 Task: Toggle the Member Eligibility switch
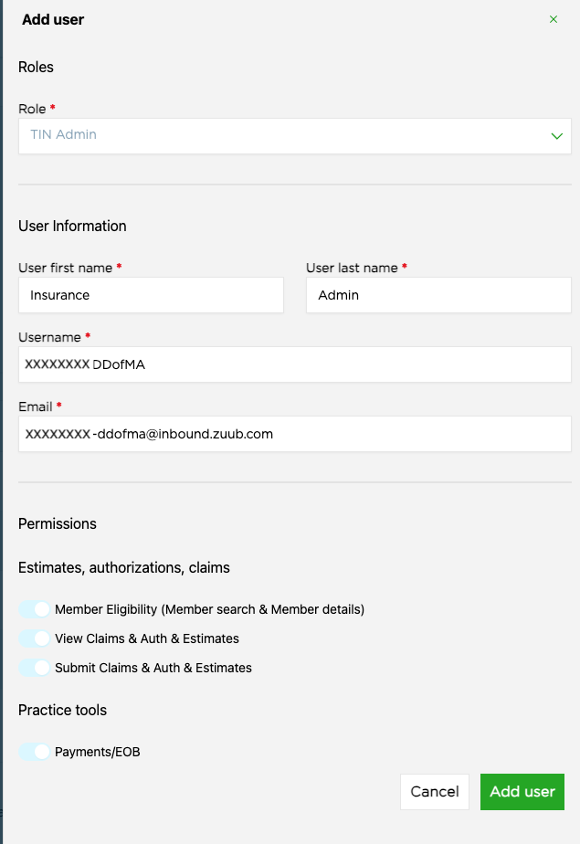34,609
